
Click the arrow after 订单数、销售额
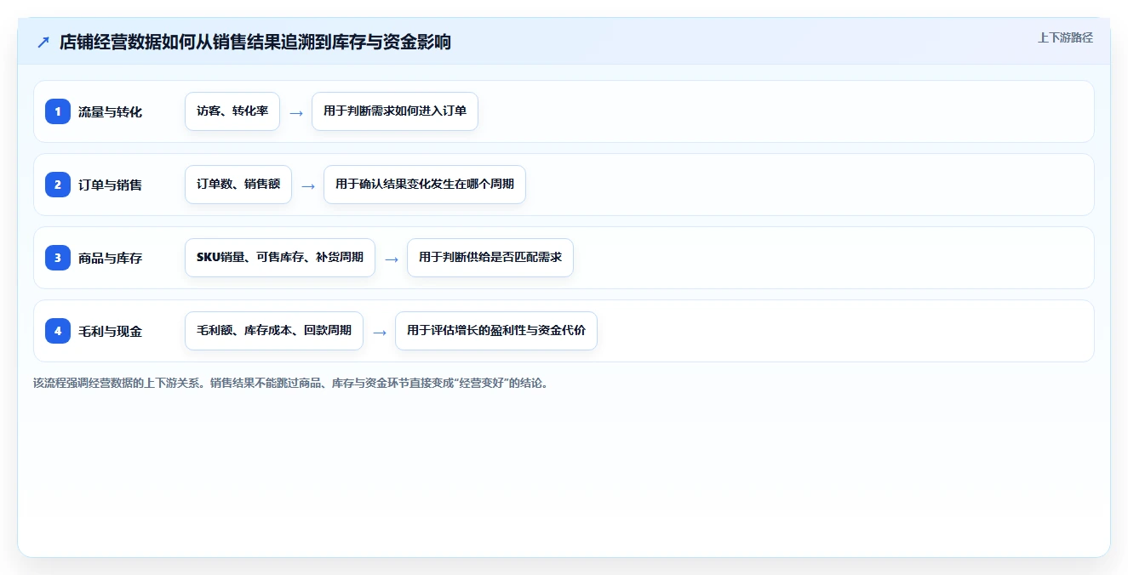coord(307,185)
